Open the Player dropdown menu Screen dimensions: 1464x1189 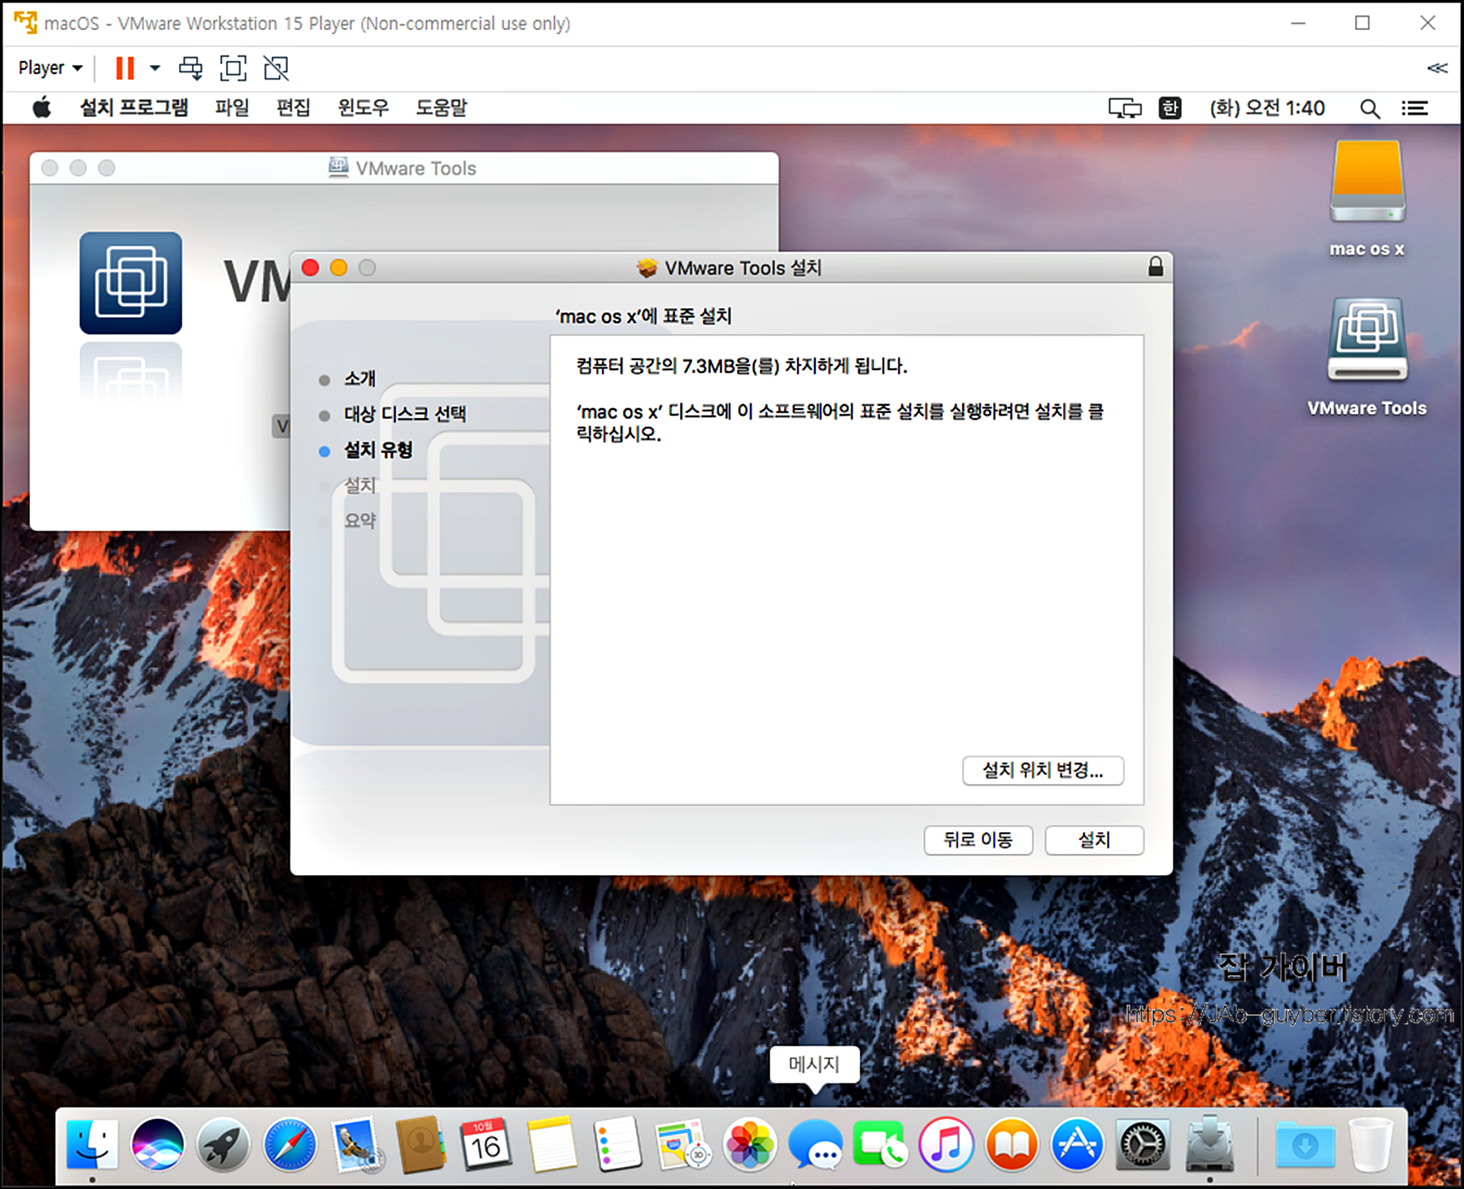[x=50, y=68]
